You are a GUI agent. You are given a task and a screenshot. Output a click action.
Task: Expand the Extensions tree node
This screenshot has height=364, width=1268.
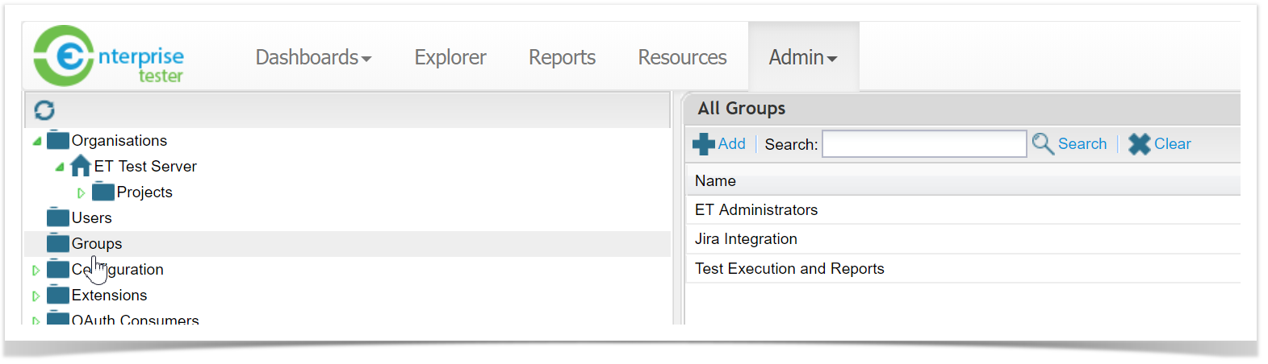click(36, 296)
